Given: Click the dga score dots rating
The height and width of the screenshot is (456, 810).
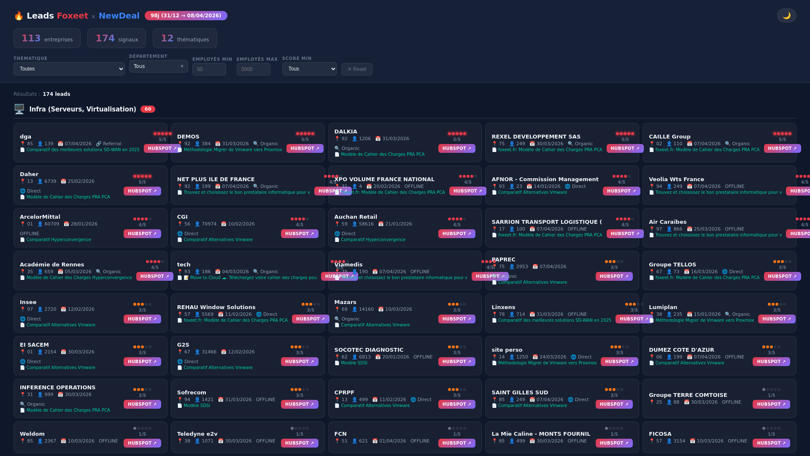Looking at the screenshot, I should tap(162, 134).
